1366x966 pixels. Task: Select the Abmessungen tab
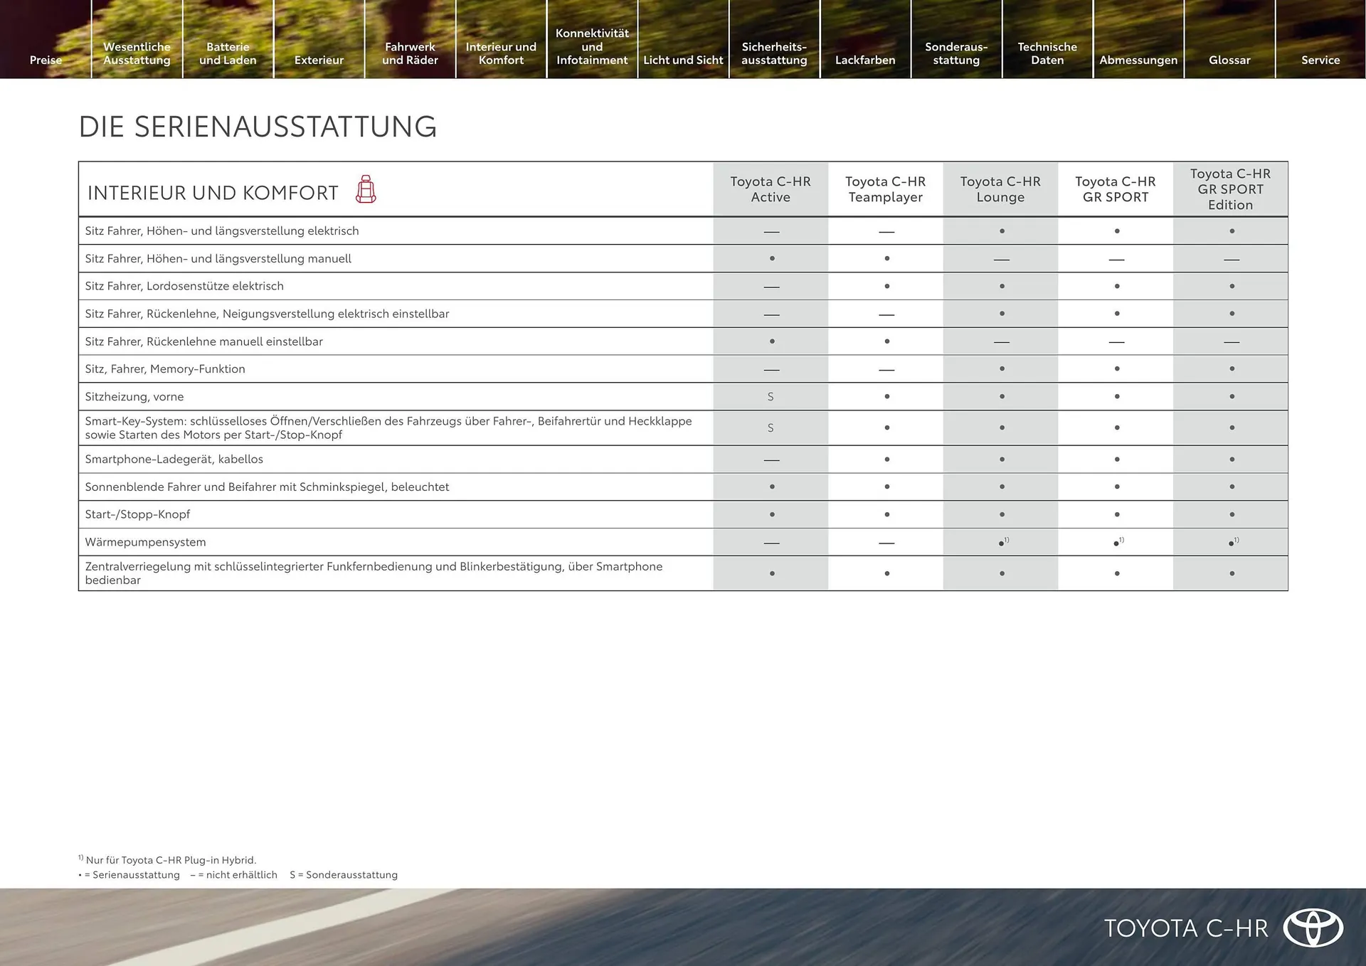pos(1138,60)
